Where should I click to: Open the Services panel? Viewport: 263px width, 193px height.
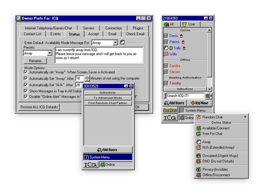tap(170, 110)
